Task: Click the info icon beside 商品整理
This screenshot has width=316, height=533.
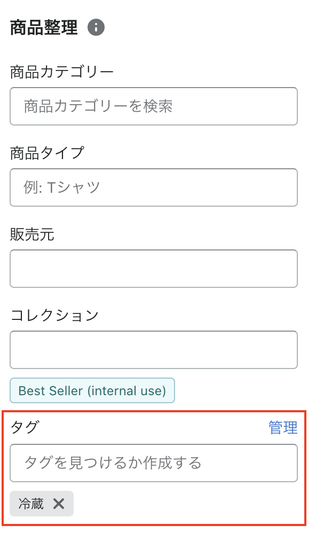Action: click(96, 28)
